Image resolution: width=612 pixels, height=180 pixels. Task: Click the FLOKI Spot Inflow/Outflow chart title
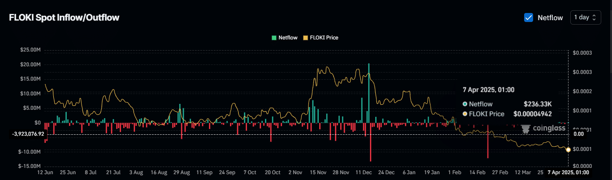(x=64, y=17)
